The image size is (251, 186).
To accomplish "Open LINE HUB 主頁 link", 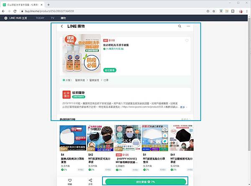I will click(15, 18).
